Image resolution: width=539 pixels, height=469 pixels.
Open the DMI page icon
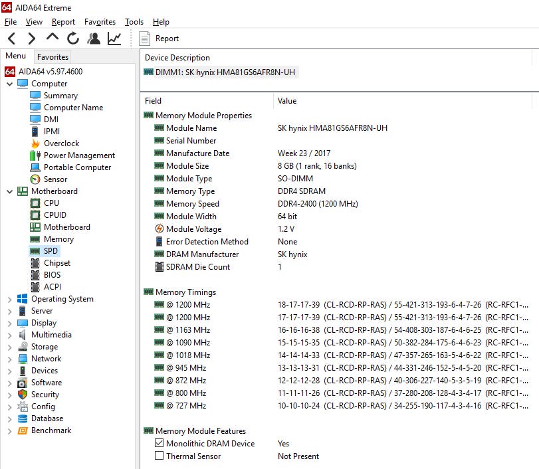[x=35, y=119]
